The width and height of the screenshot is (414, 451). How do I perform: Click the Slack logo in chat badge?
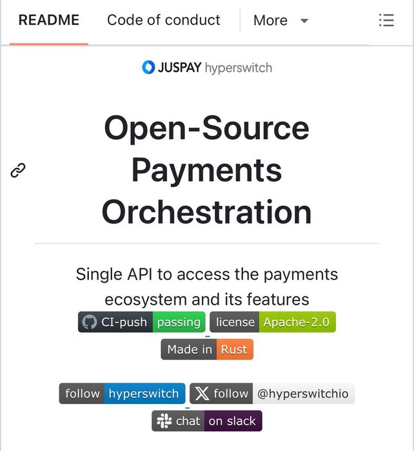(x=164, y=421)
